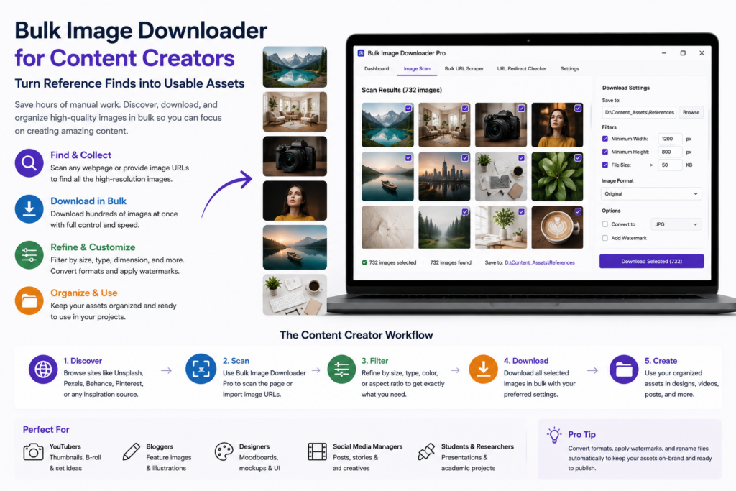Click the "732 images found" status text
Image resolution: width=736 pixels, height=491 pixels.
coord(451,263)
